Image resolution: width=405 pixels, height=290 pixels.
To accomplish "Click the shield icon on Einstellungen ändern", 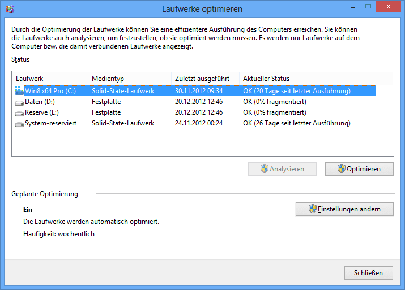I will [x=312, y=209].
